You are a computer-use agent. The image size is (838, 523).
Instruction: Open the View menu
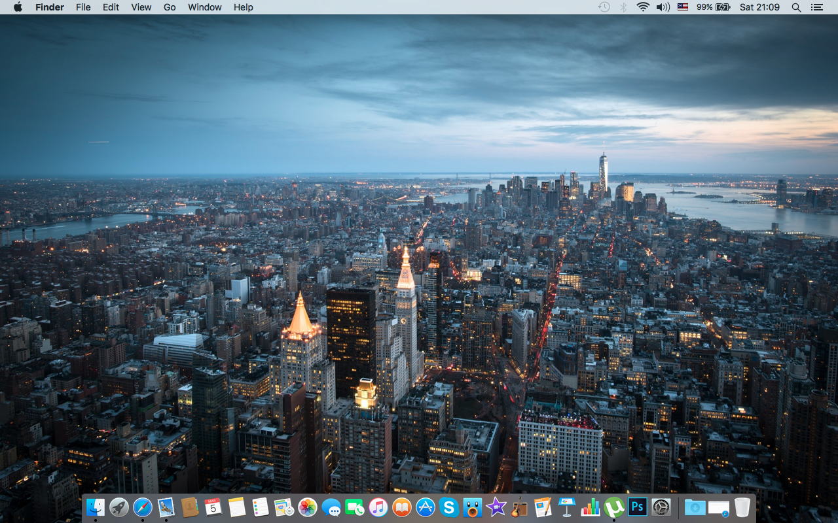[141, 7]
